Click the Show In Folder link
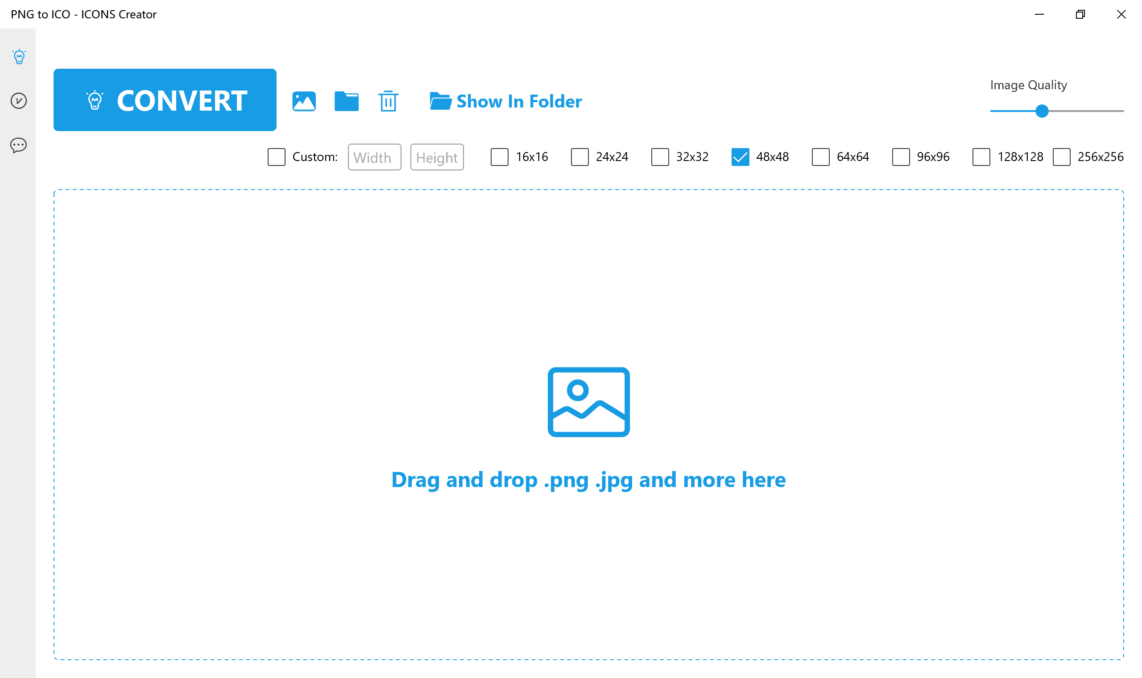Image resolution: width=1142 pixels, height=678 pixels. [x=519, y=101]
